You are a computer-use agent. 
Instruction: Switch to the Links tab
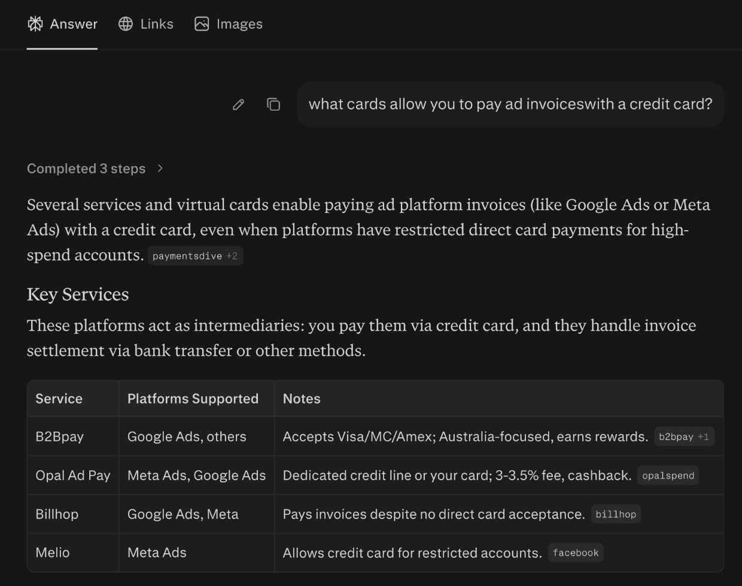(145, 24)
